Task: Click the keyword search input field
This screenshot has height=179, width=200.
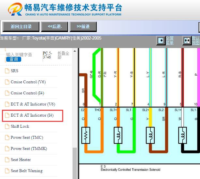Action: pos(19,55)
